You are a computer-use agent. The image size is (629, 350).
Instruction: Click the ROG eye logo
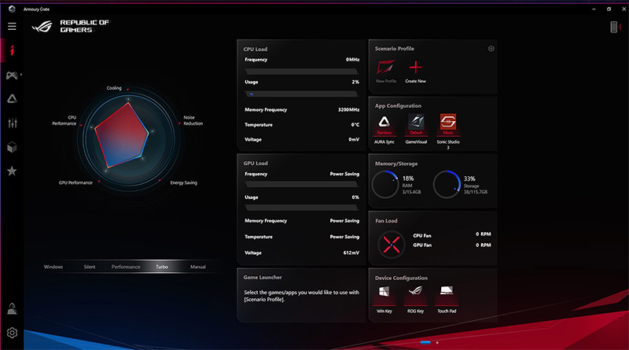42,27
